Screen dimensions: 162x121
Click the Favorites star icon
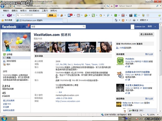(2, 20)
